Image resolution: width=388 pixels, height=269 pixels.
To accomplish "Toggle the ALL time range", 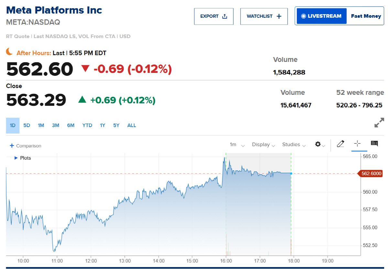I will [132, 125].
